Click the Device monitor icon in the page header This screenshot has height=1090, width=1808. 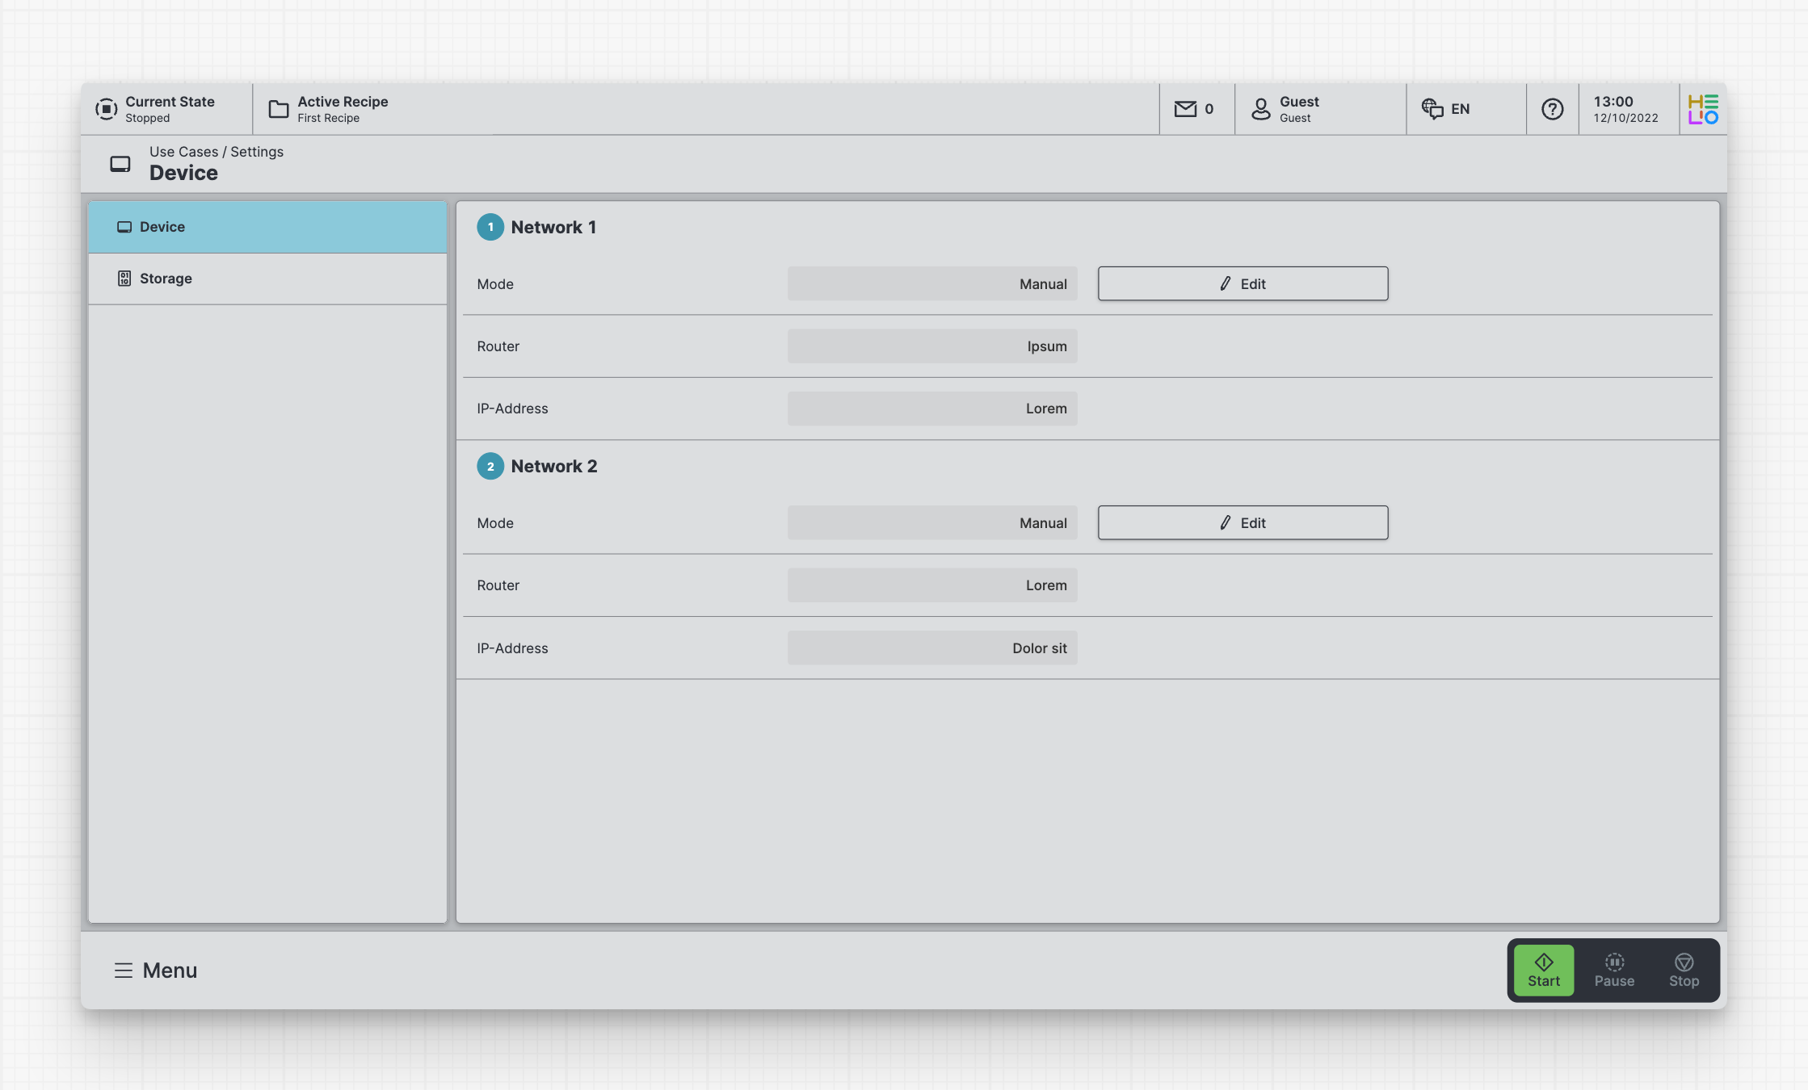point(120,164)
